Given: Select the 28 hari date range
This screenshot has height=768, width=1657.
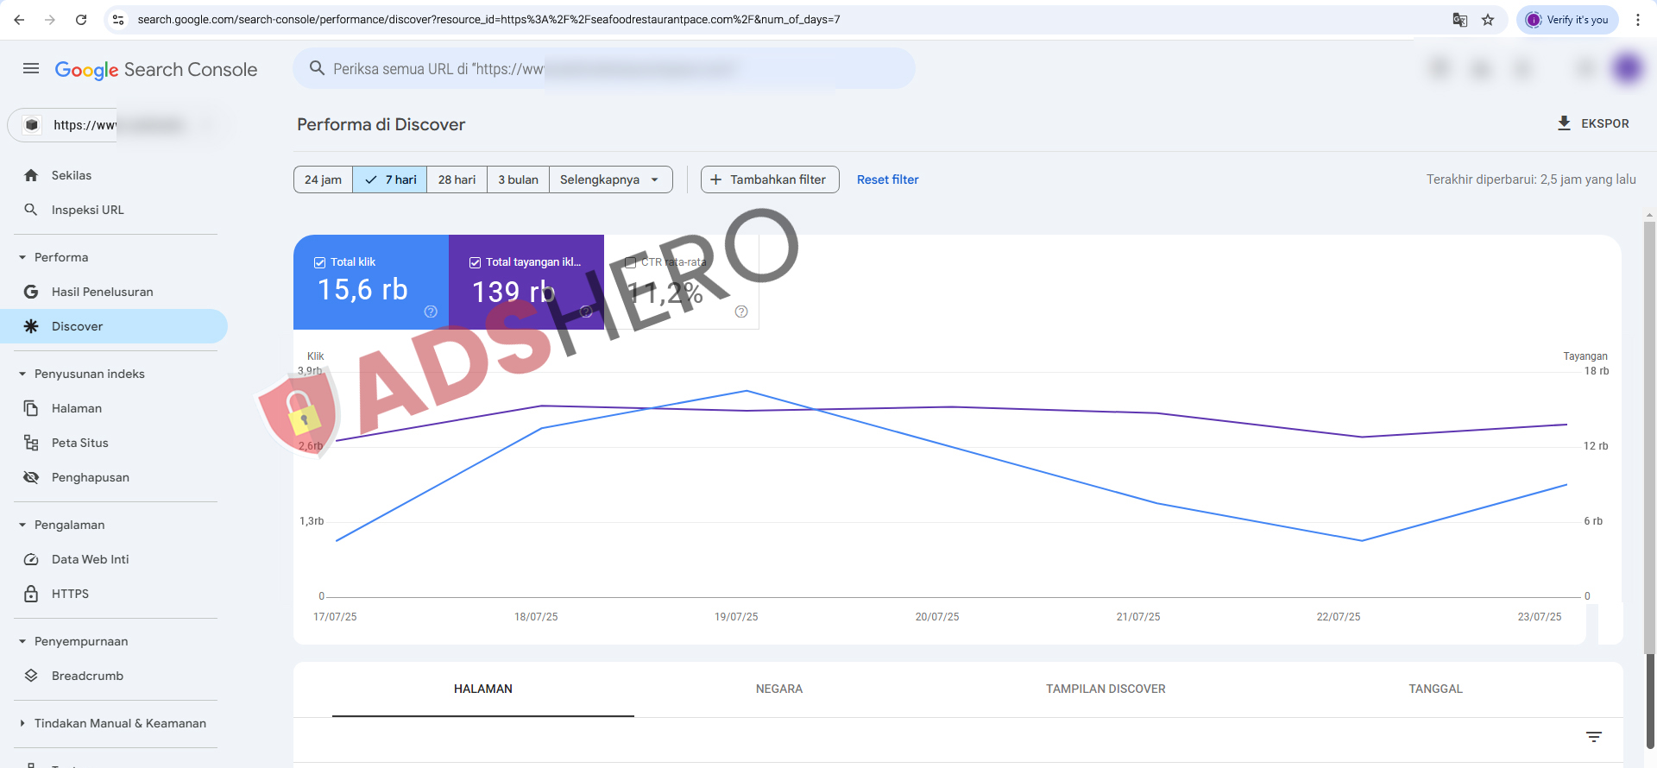Looking at the screenshot, I should click(457, 179).
